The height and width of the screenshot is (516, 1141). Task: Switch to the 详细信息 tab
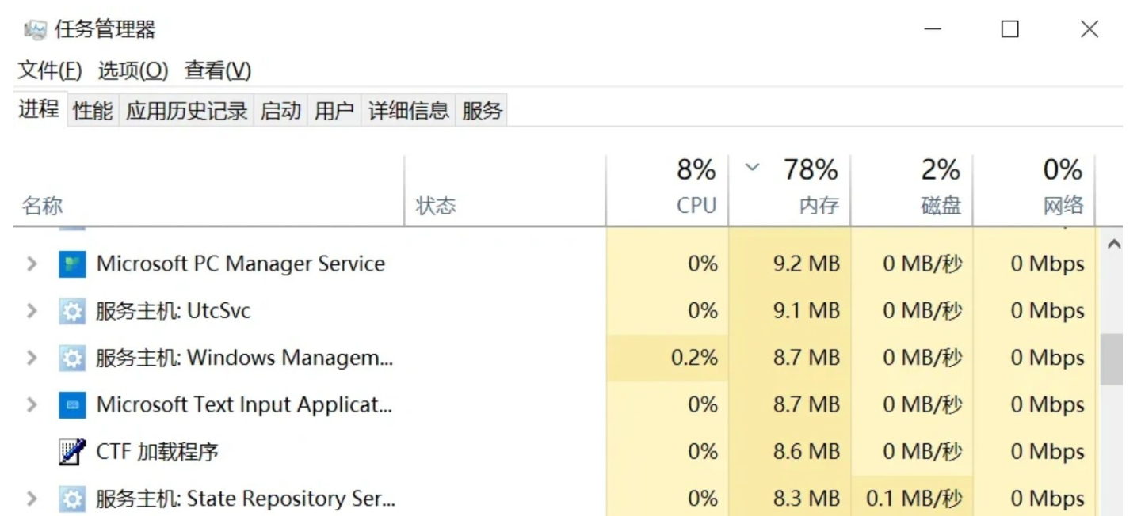(x=409, y=111)
